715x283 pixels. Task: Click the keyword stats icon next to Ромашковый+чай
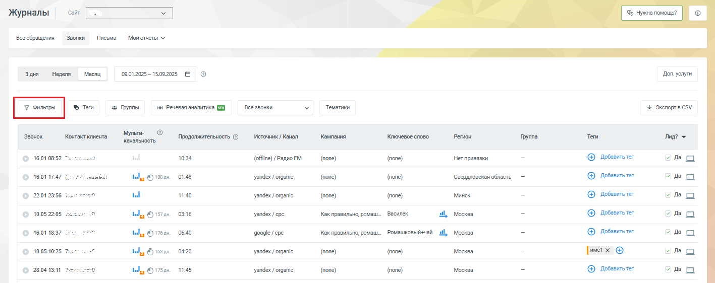[x=444, y=233]
